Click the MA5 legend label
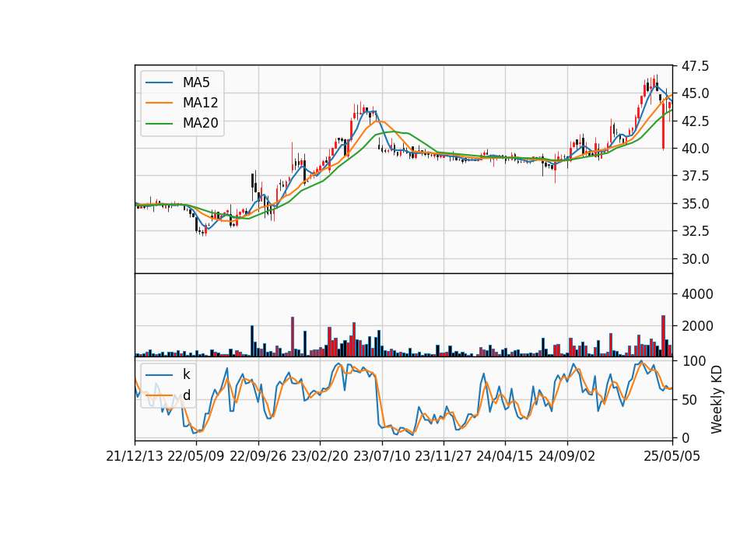747x537 pixels. coord(196,82)
